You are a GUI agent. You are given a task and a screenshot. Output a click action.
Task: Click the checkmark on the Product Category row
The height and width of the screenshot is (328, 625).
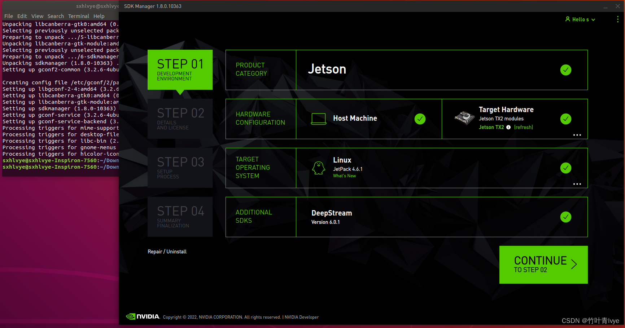pos(566,70)
